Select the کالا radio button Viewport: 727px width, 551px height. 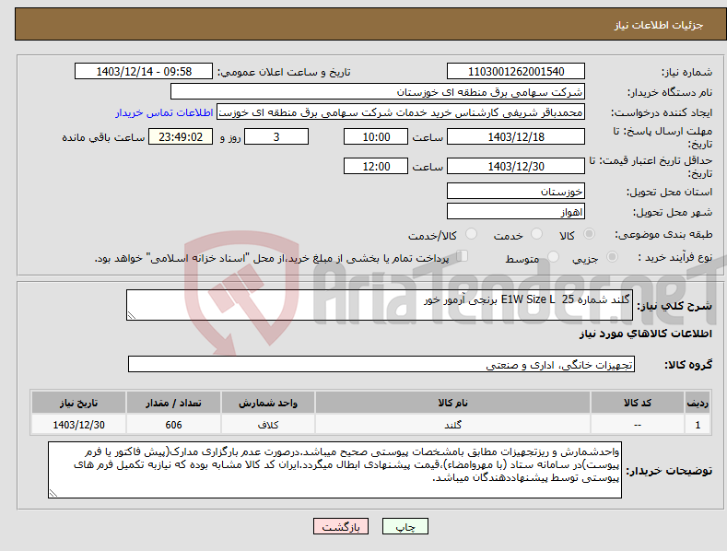point(589,234)
